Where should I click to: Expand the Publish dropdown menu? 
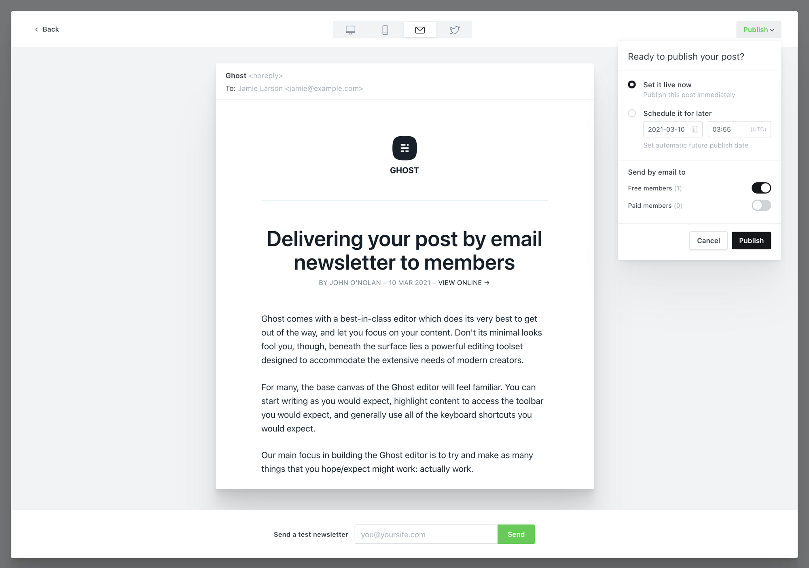(x=758, y=29)
